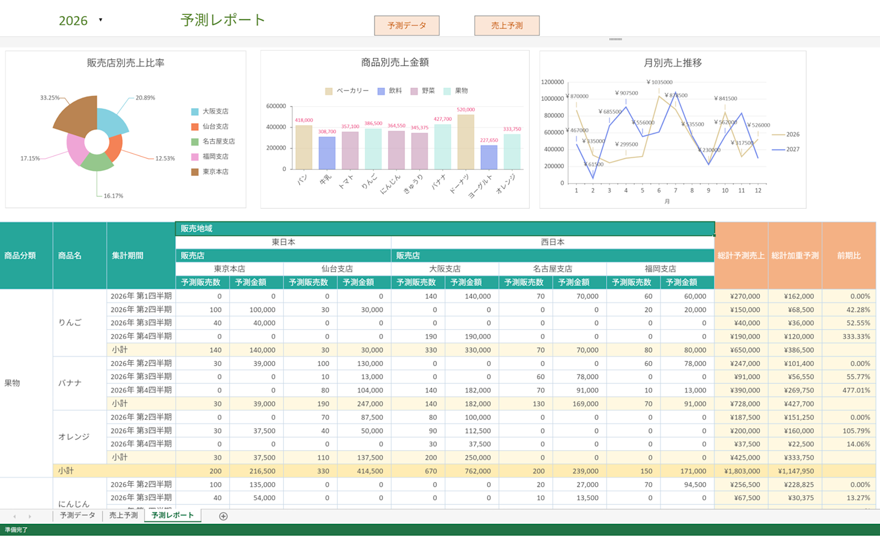The width and height of the screenshot is (880, 537).
Task: Switch to the 売上予測 sheet tab
Action: (123, 516)
